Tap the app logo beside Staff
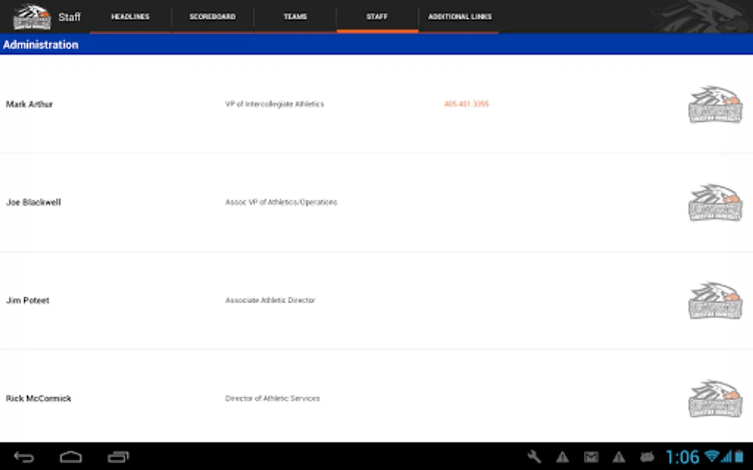Viewport: 753px width, 470px height. point(32,17)
